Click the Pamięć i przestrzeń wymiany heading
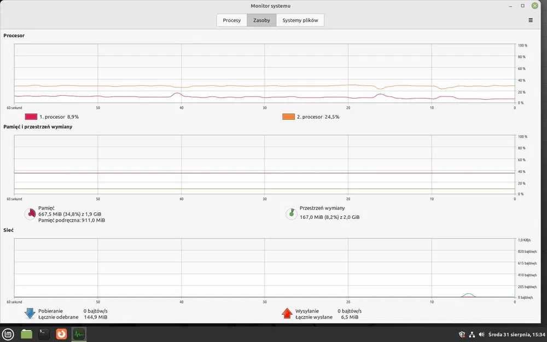The height and width of the screenshot is (342, 547). coord(38,127)
